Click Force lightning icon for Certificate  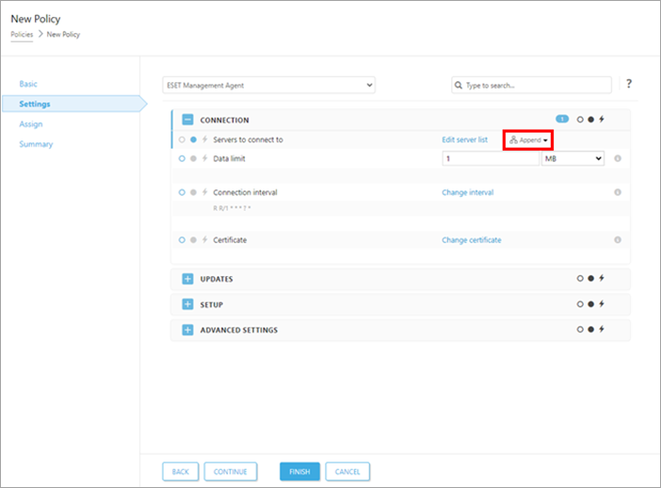point(205,240)
